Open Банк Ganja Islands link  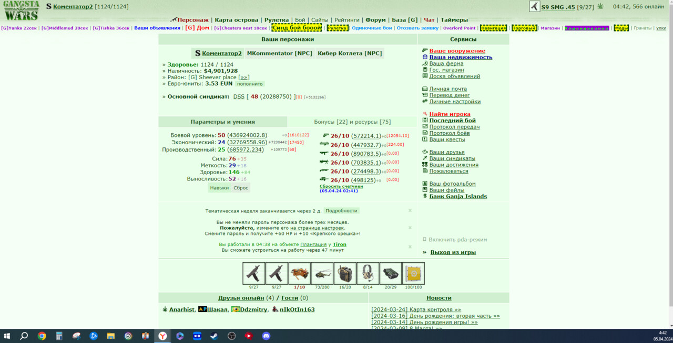pyautogui.click(x=458, y=197)
